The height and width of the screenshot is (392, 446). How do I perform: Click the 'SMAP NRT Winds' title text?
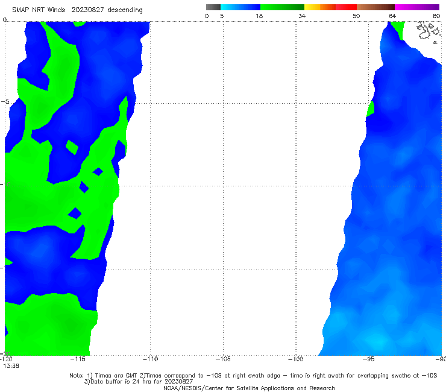pyautogui.click(x=39, y=10)
